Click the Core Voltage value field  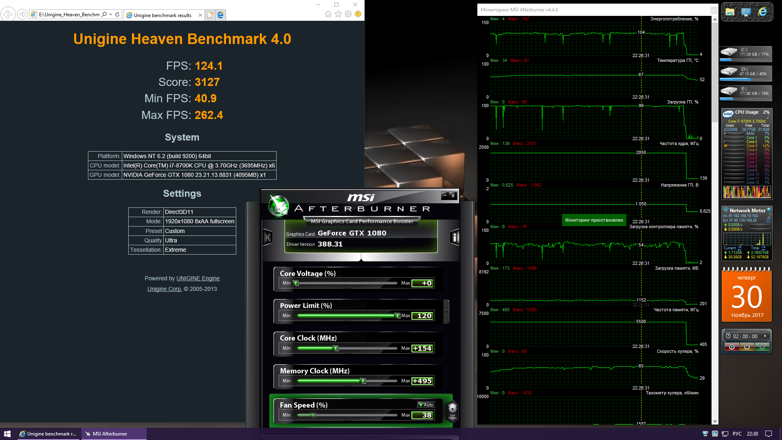pos(423,283)
